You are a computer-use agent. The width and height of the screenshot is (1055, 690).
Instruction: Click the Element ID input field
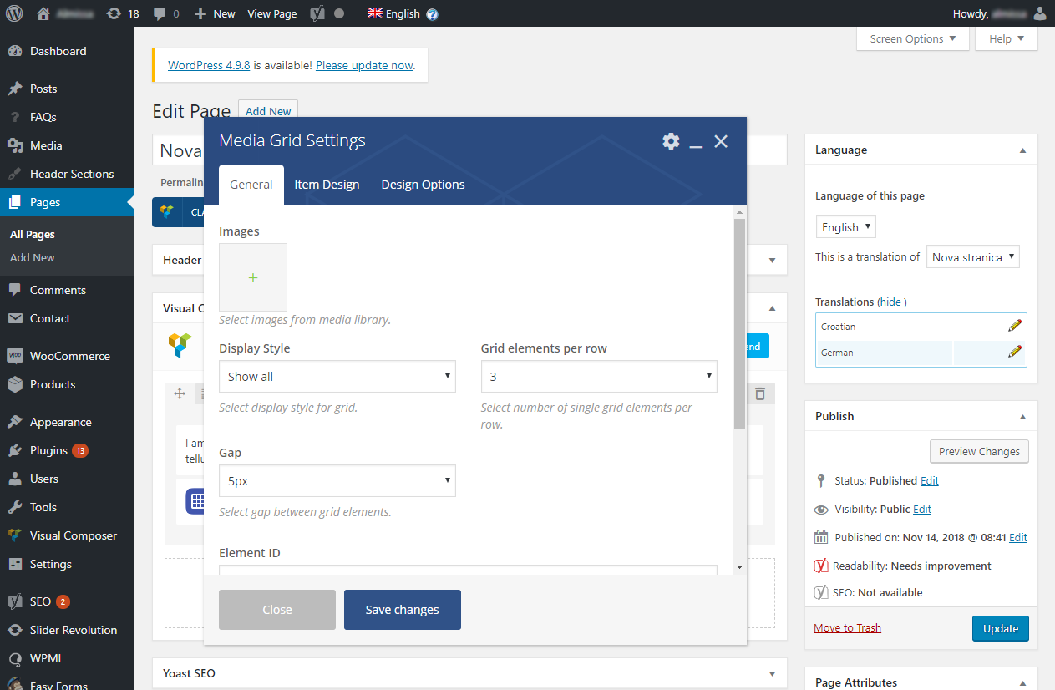468,571
